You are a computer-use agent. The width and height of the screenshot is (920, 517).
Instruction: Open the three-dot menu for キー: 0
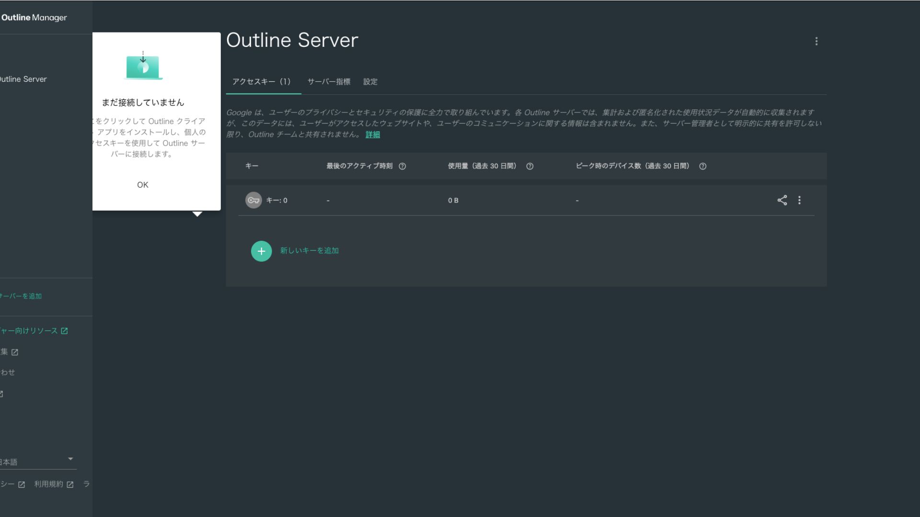coord(799,200)
